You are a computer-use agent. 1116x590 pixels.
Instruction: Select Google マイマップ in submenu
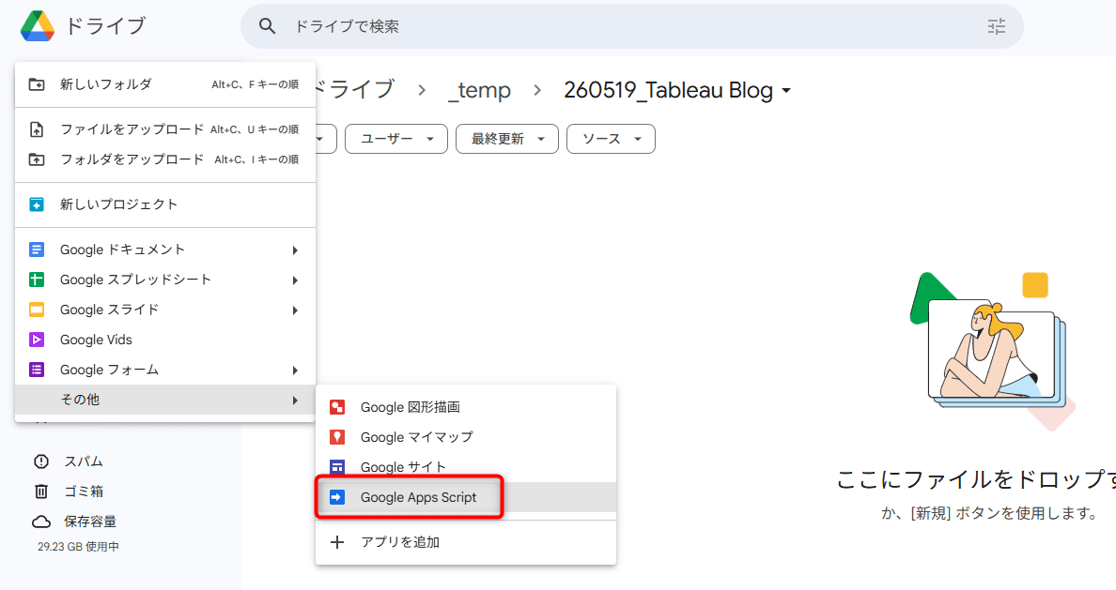click(466, 437)
